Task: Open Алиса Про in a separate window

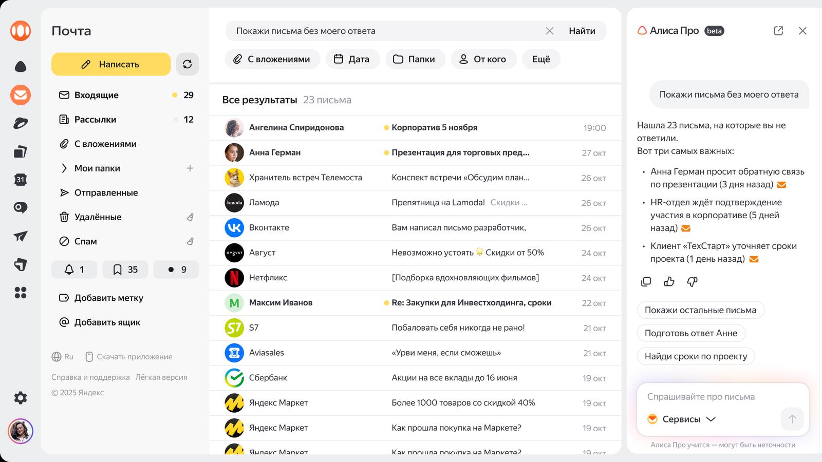Action: tap(778, 31)
